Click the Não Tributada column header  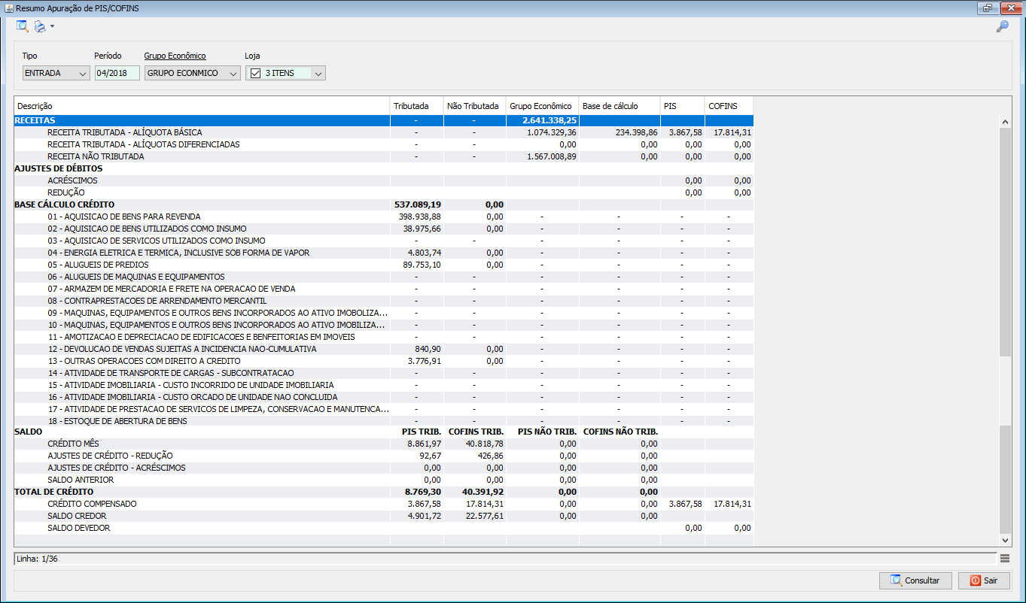pyautogui.click(x=474, y=106)
